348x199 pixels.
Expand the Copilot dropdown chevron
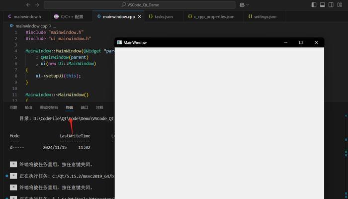248,5
